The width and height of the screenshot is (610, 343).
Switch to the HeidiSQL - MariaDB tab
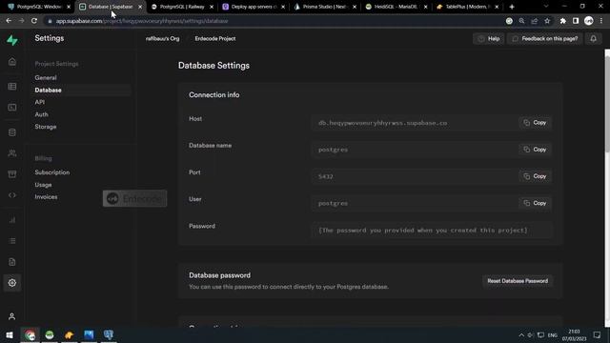pyautogui.click(x=396, y=7)
